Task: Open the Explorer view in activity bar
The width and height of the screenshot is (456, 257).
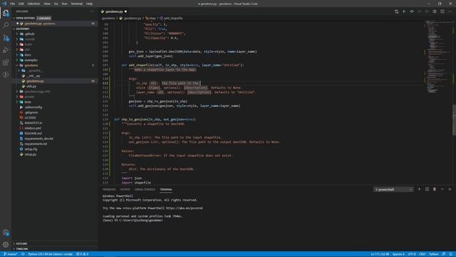Action: tap(6, 13)
